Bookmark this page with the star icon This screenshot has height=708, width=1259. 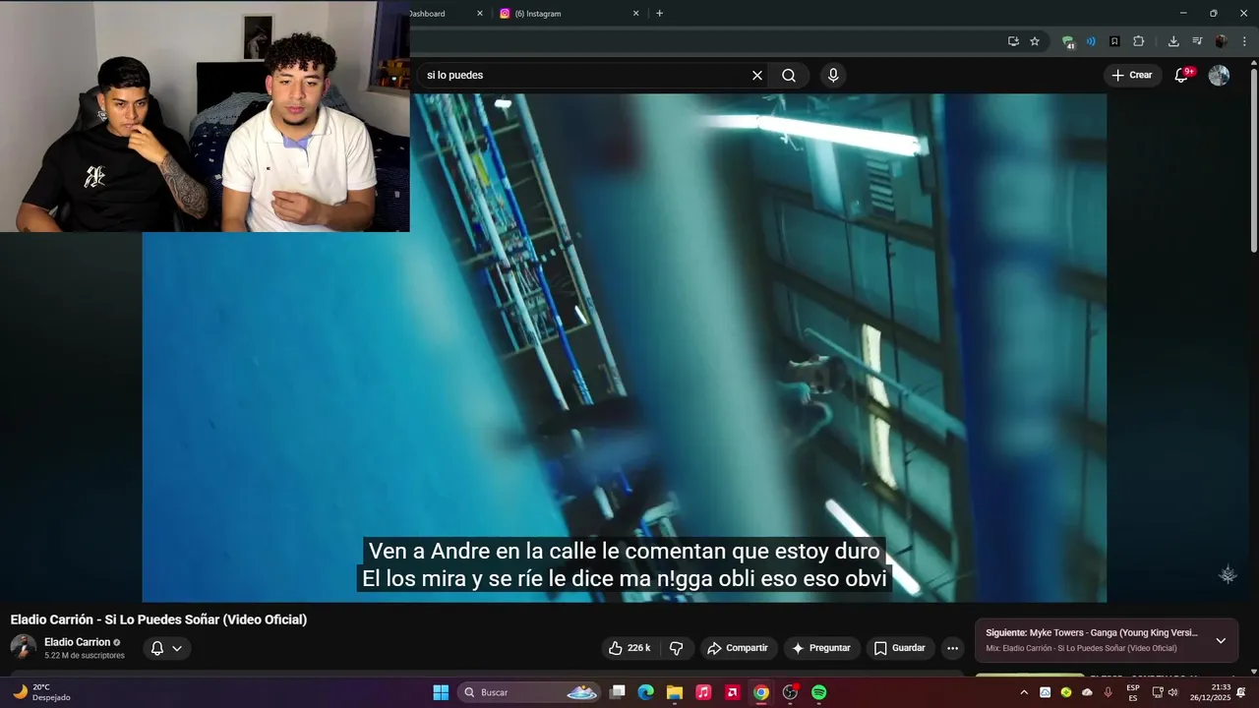1035,41
